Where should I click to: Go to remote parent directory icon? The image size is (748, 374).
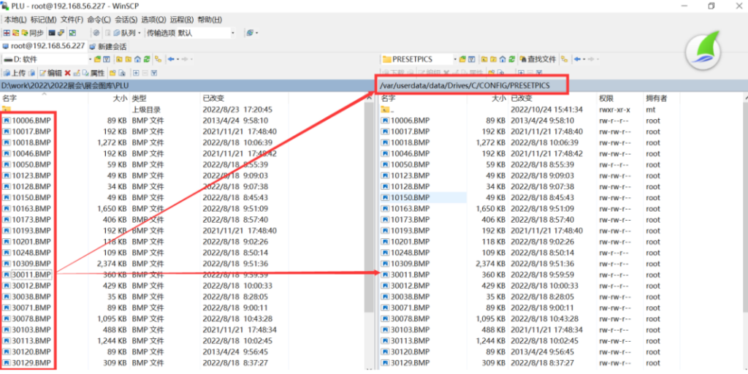click(x=484, y=59)
